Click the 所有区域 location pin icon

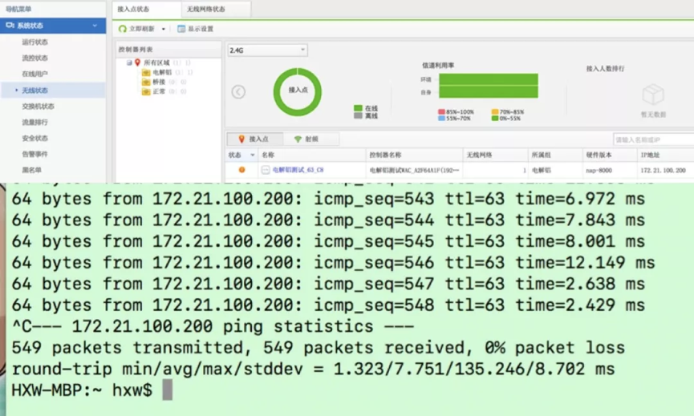(x=137, y=63)
